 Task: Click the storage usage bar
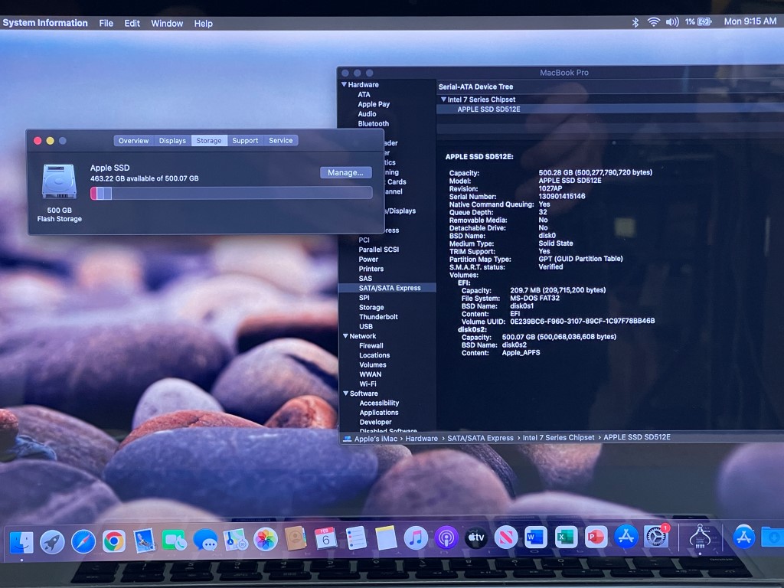point(231,193)
